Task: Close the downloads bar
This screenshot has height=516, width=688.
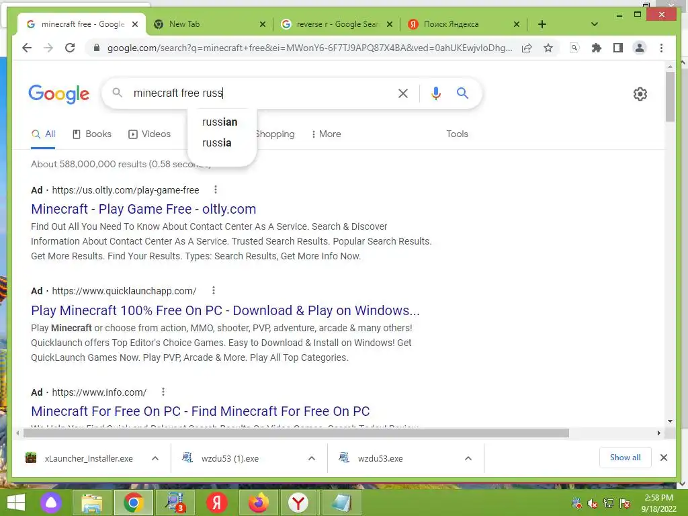Action: click(x=663, y=458)
